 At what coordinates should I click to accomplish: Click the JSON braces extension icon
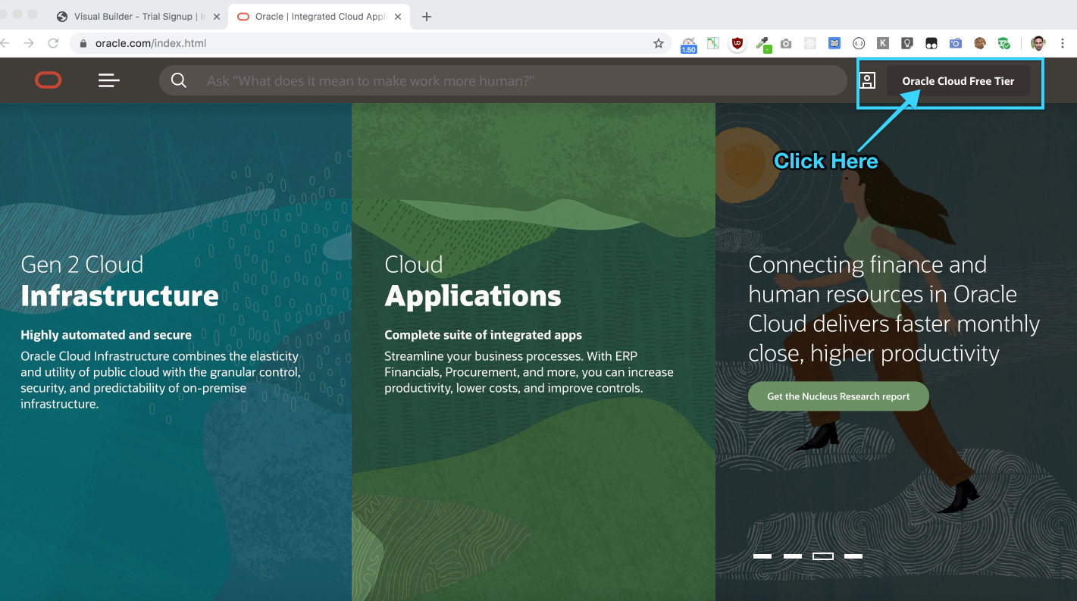coord(859,44)
